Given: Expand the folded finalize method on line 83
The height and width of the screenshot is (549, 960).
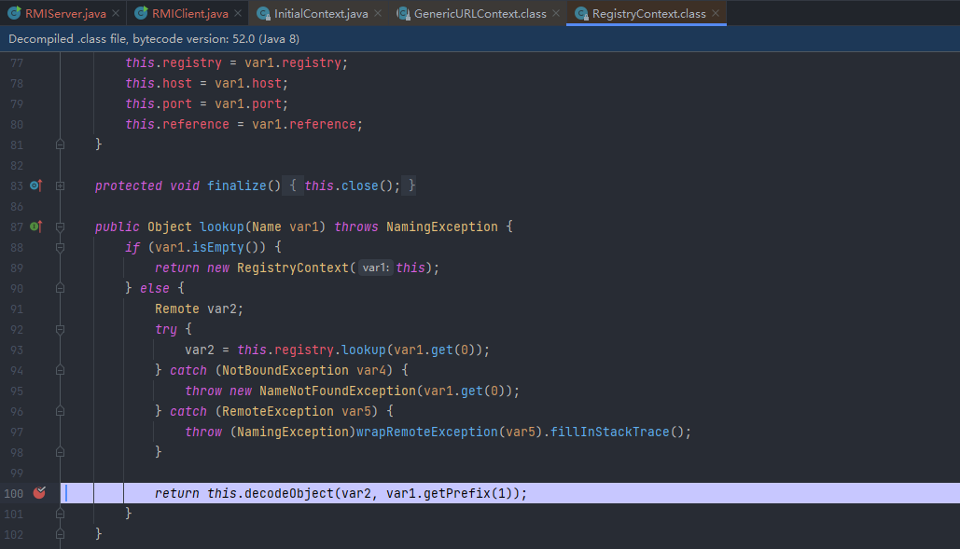Looking at the screenshot, I should 60,185.
